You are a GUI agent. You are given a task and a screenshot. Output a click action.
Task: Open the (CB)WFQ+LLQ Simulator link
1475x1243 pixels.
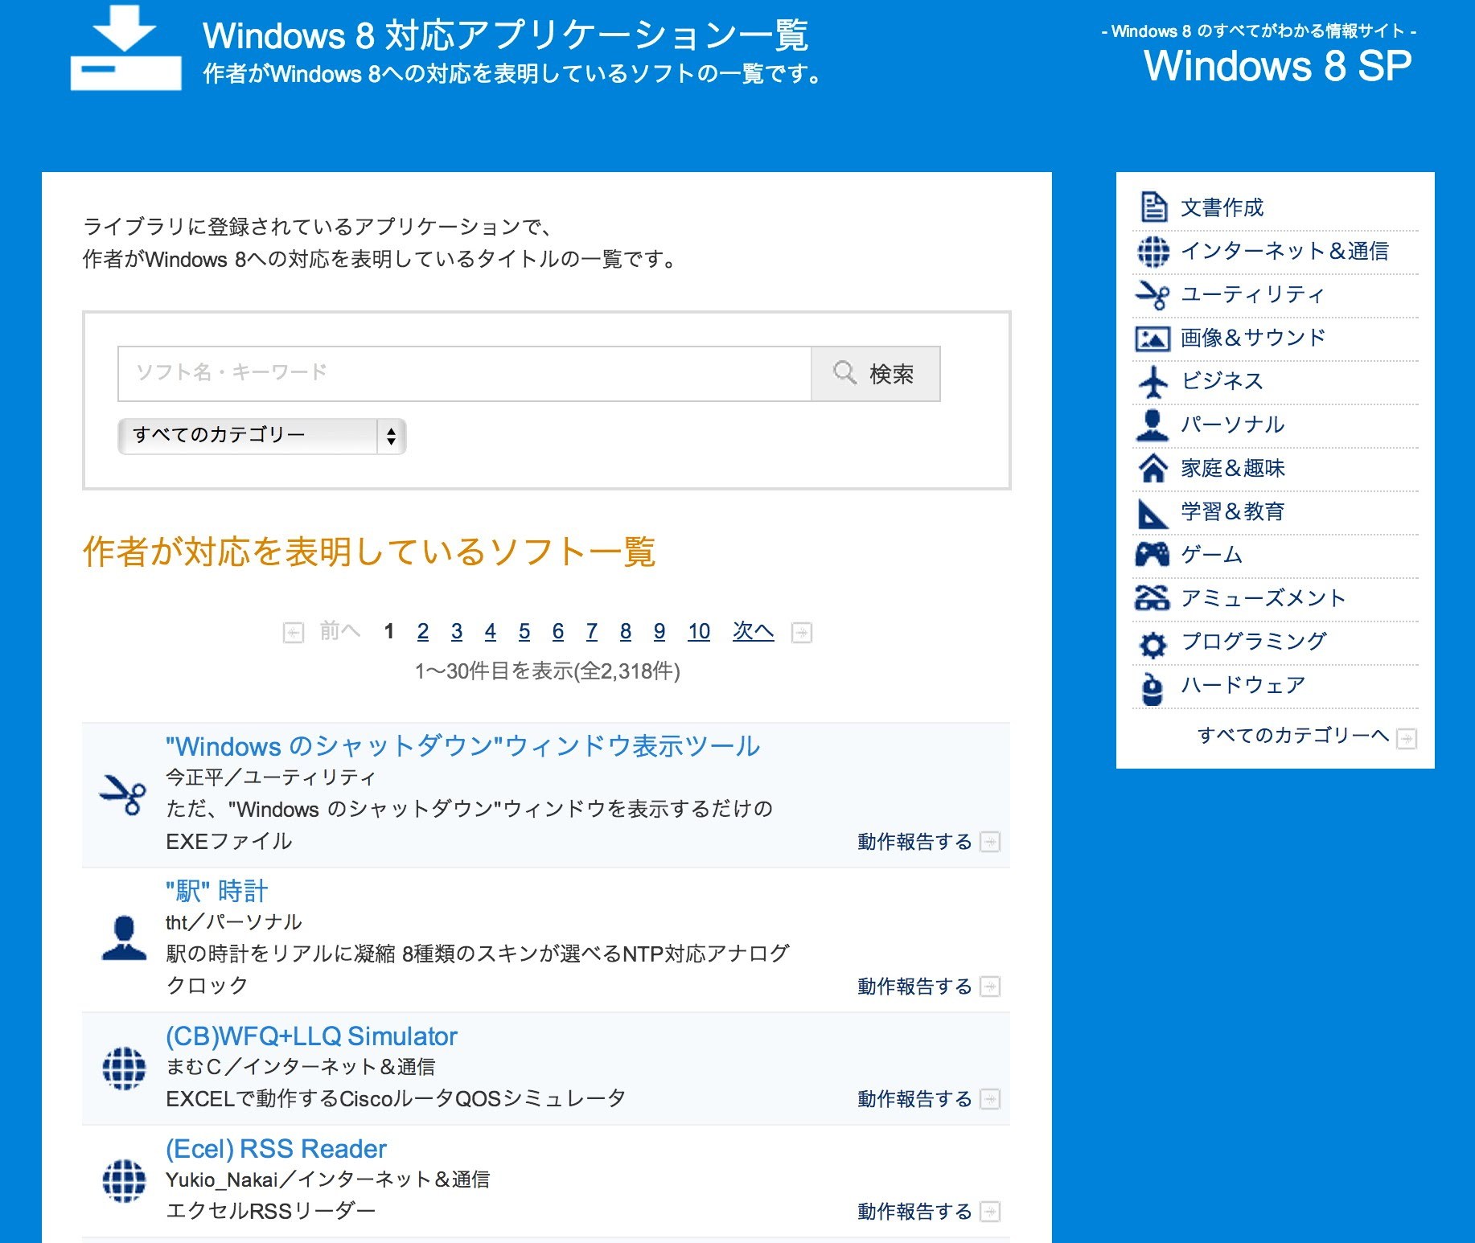coord(311,1036)
